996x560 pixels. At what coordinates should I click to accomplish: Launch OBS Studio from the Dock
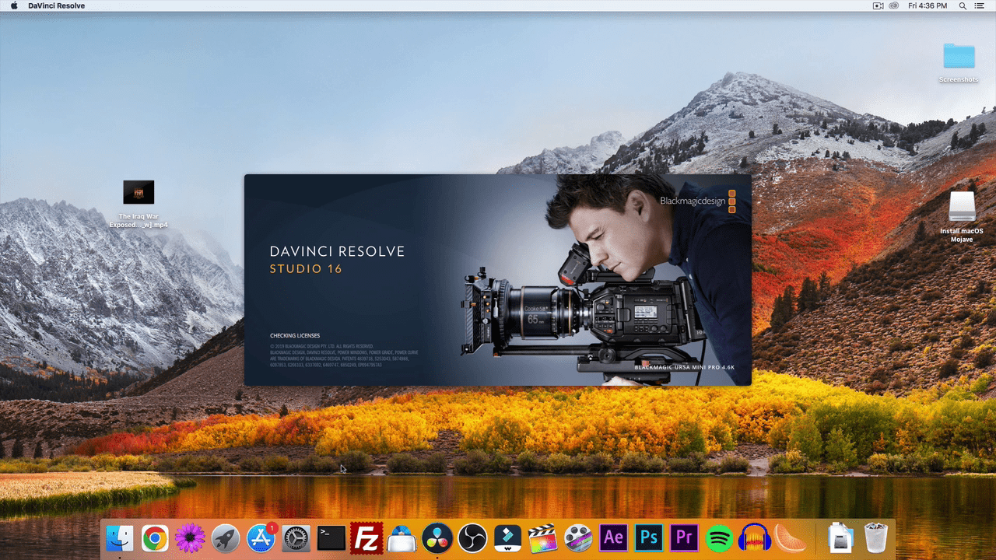472,537
